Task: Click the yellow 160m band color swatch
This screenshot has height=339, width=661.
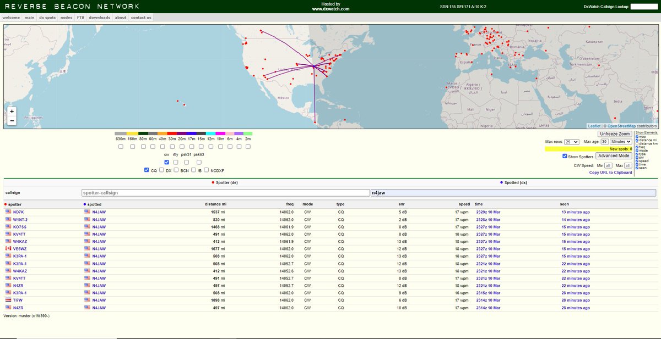Action: pyautogui.click(x=132, y=134)
